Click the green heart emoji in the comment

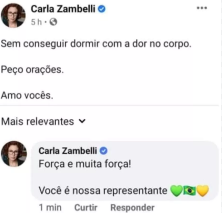coord(177,190)
